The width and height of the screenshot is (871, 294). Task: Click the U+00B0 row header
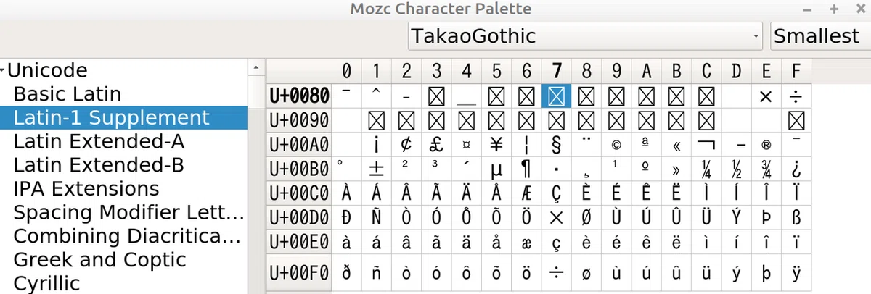[x=299, y=169]
